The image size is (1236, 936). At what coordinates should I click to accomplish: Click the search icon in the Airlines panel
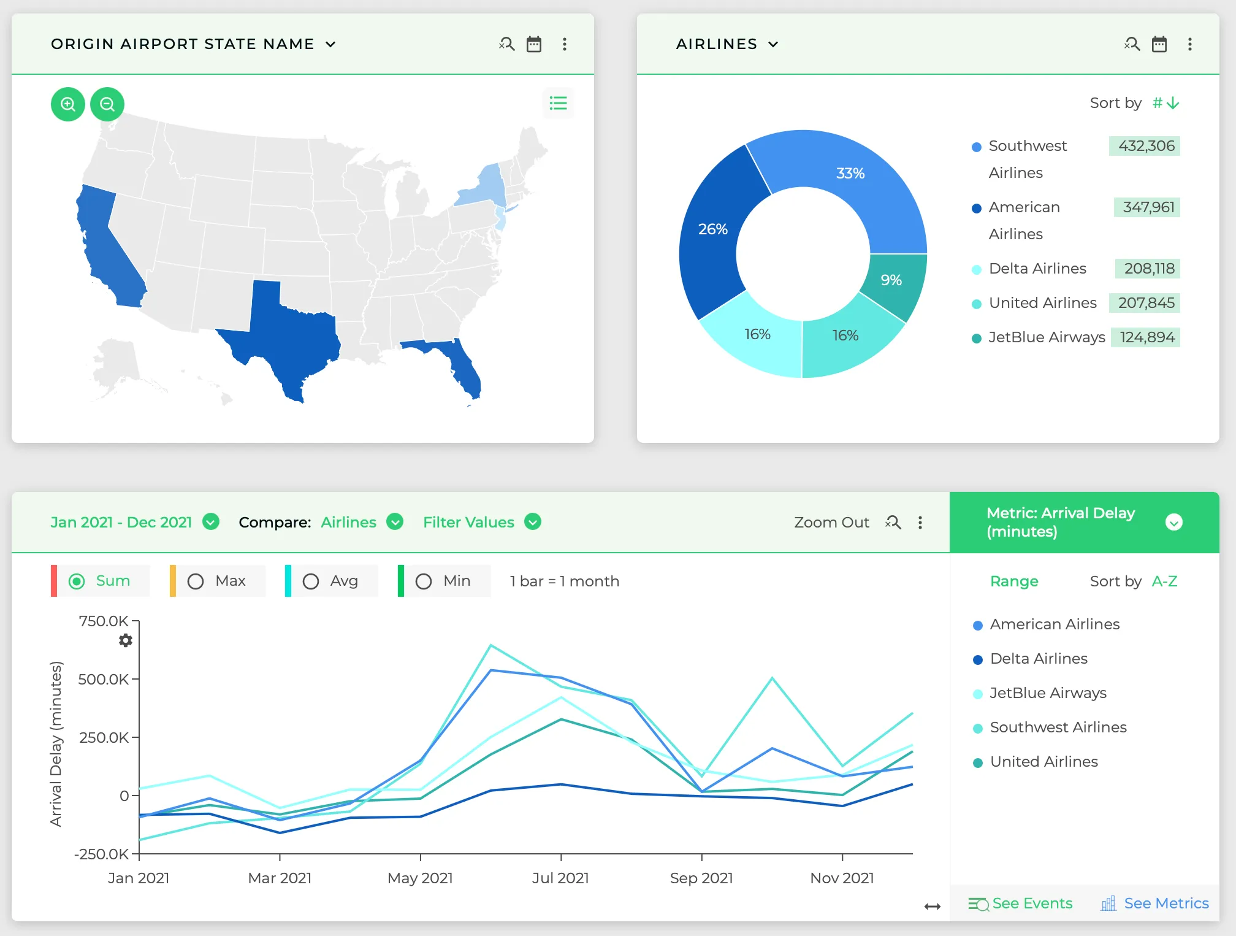[x=1132, y=44]
